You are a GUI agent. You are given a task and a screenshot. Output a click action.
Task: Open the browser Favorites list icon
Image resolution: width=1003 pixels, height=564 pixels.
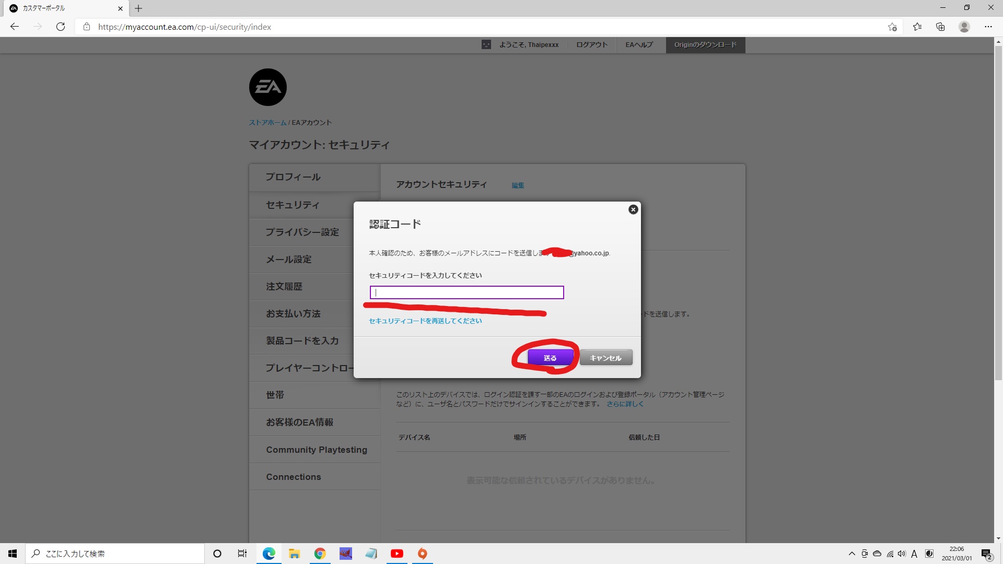(x=917, y=27)
